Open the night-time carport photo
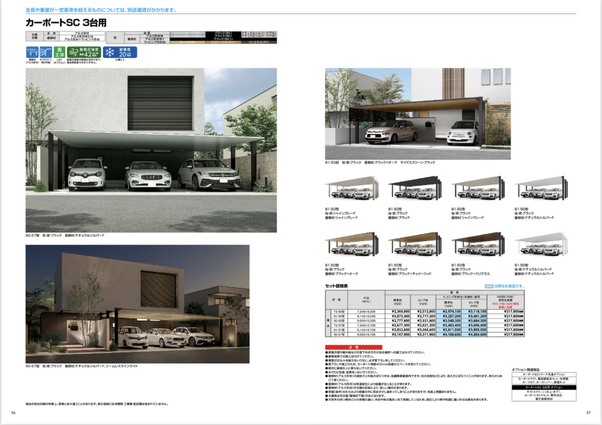 click(137, 304)
